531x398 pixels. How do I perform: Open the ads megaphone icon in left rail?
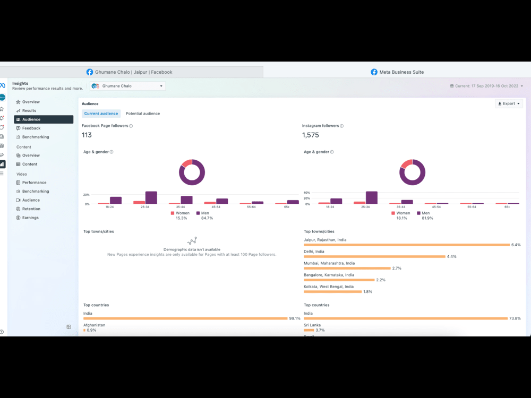coord(2,155)
